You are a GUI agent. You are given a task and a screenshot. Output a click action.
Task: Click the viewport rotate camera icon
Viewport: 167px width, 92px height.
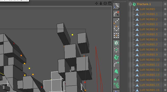click(x=105, y=4)
